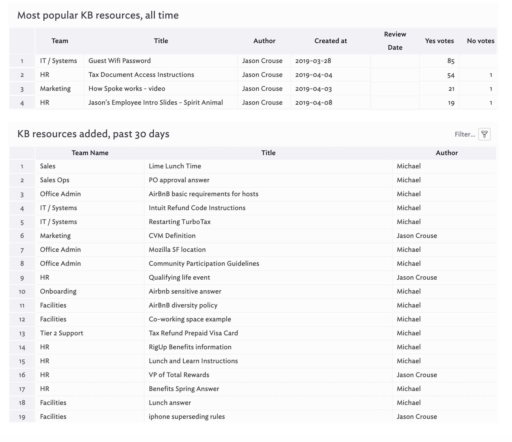This screenshot has width=512, height=442.
Task: Click Jason Crouse author of Guest Wifi Password
Action: (262, 61)
